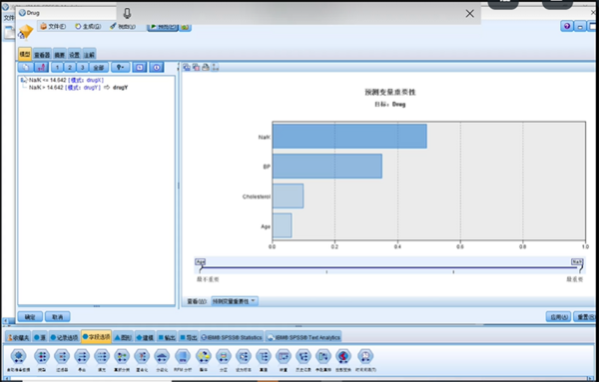Click the microphone icon on the top overlay bar
Viewport: 599px width, 382px height.
coord(127,13)
